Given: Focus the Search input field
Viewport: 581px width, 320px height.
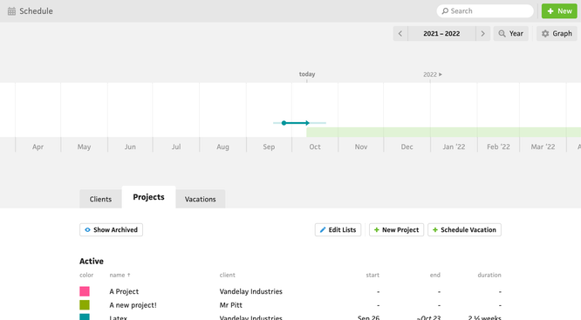Looking at the screenshot, I should tap(485, 11).
